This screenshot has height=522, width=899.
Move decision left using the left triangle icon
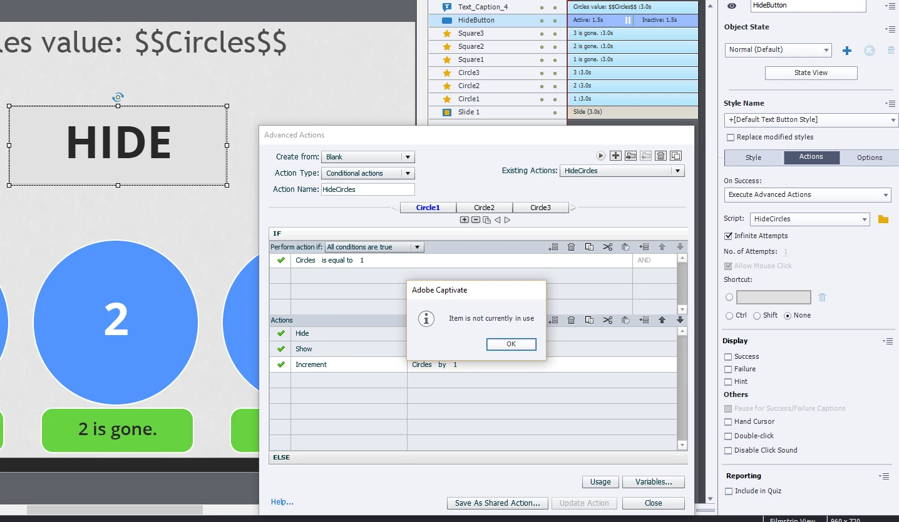click(497, 219)
